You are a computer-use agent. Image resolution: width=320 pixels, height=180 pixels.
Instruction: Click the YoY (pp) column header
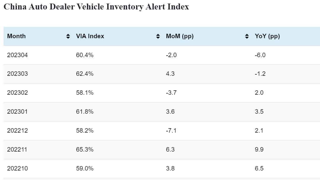click(267, 36)
